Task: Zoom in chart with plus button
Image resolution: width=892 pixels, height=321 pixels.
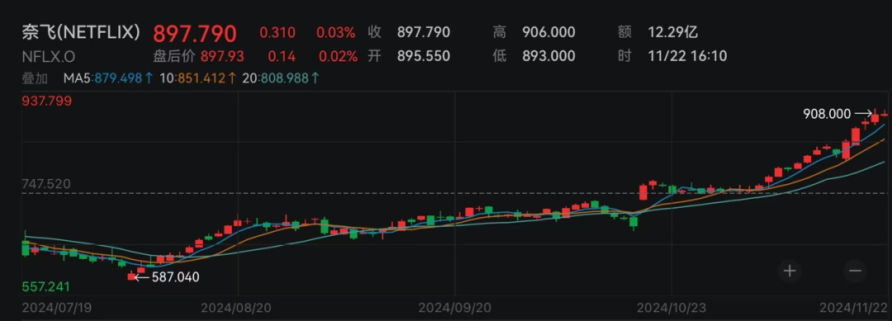Action: pyautogui.click(x=790, y=271)
